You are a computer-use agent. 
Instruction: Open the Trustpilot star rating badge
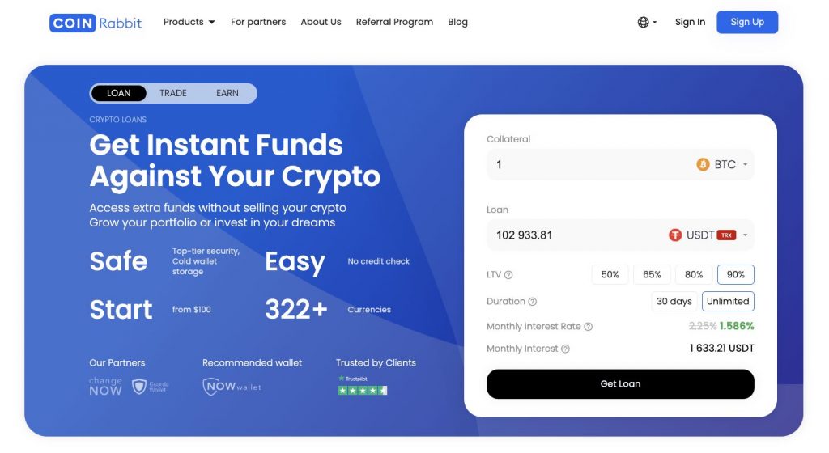click(x=363, y=385)
